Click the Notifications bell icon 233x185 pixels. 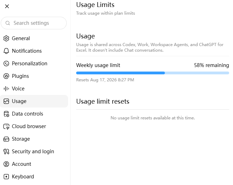coord(6,51)
